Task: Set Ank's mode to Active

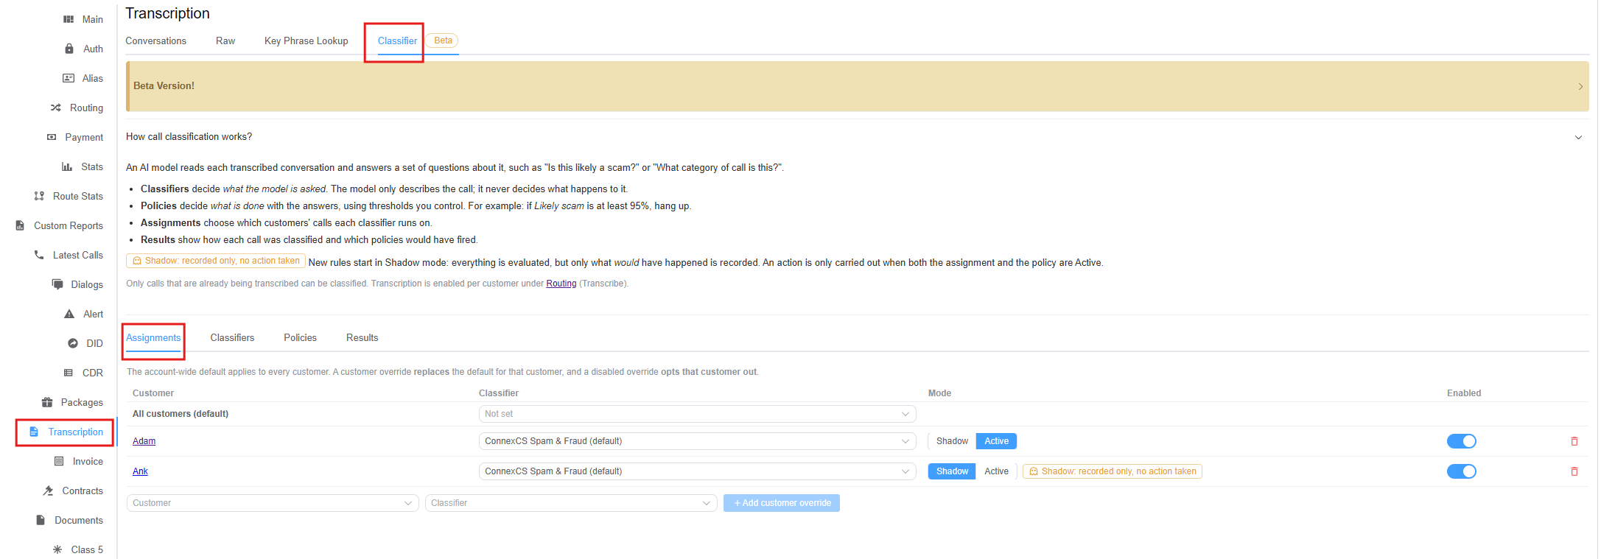Action: click(x=996, y=471)
